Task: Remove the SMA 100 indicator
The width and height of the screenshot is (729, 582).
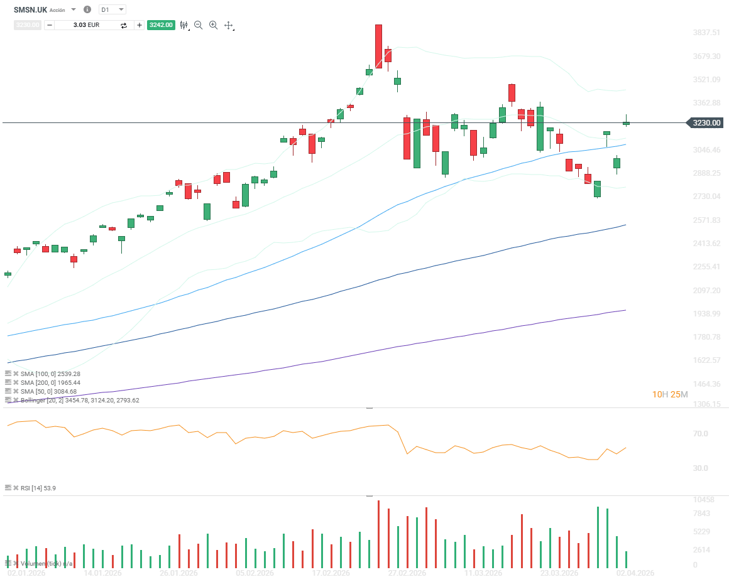Action: click(x=16, y=374)
